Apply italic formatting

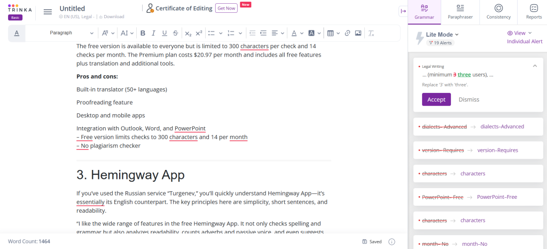pos(153,33)
